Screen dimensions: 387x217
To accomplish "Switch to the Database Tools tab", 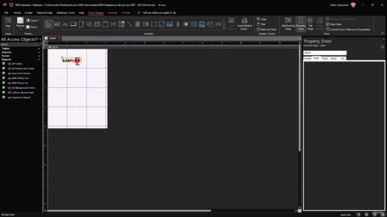I will (x=65, y=13).
